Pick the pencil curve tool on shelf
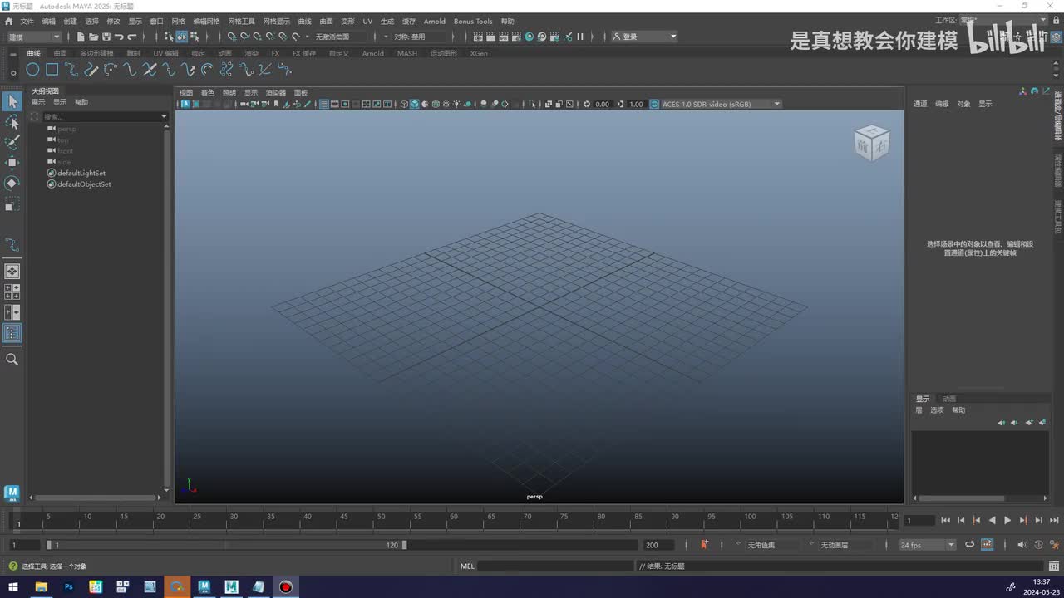The width and height of the screenshot is (1064, 598). [91, 70]
